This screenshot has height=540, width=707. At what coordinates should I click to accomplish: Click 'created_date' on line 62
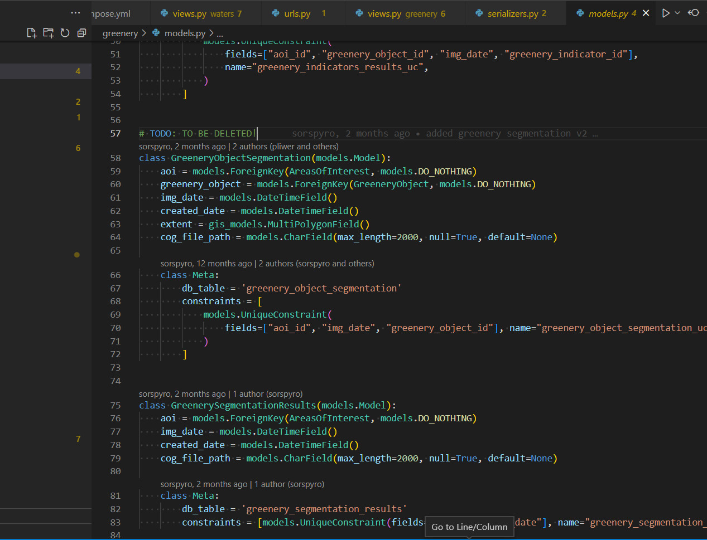(x=193, y=211)
